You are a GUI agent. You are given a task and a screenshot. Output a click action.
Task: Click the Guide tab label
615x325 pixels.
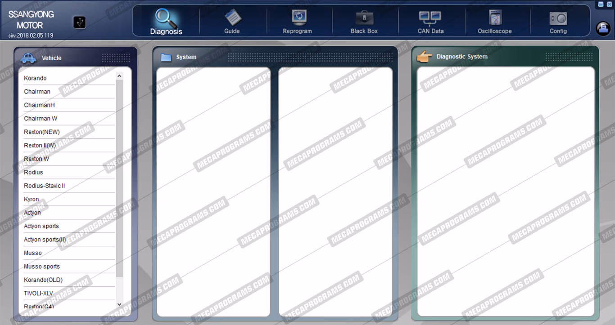232,31
